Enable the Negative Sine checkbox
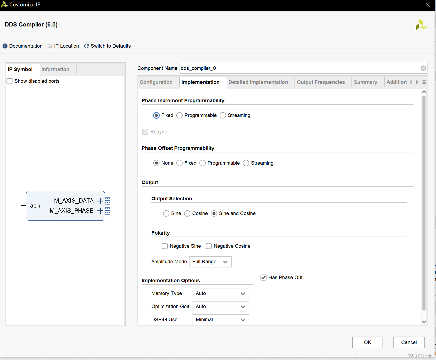The image size is (436, 360). (x=165, y=246)
